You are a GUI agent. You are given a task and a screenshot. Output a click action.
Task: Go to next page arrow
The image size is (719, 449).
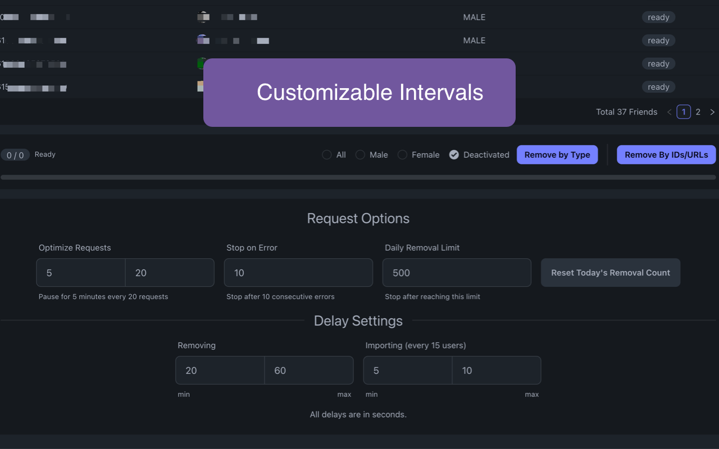tap(712, 112)
